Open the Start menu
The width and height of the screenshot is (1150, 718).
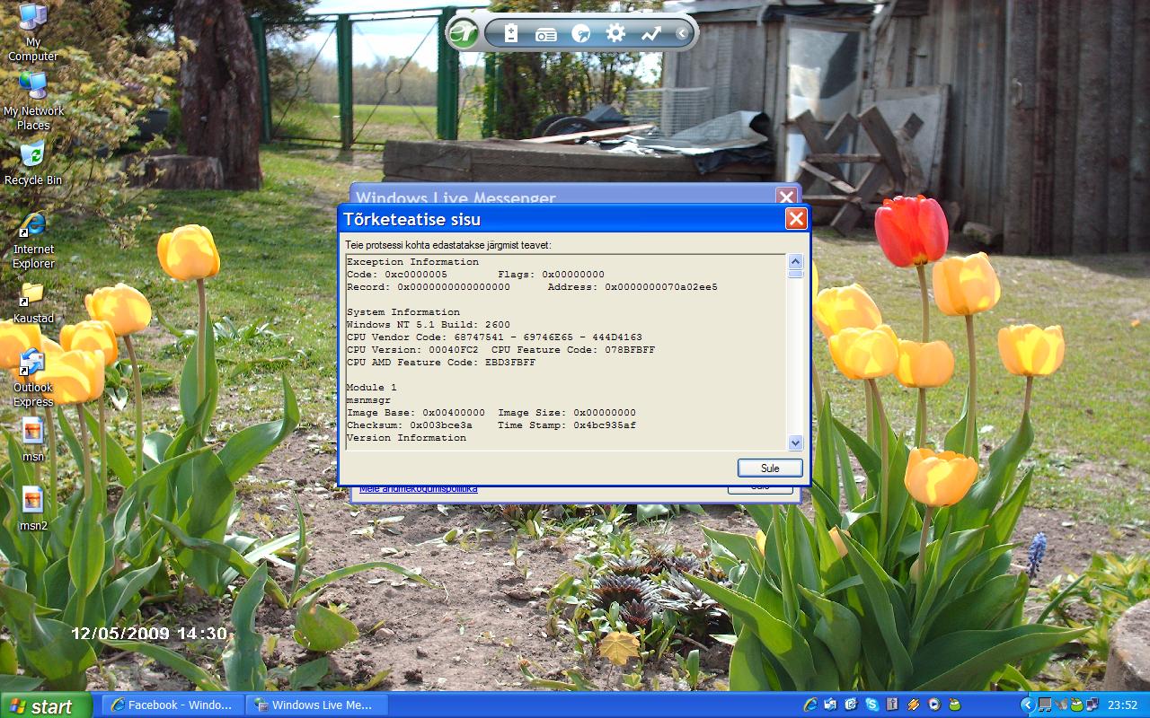(x=45, y=705)
